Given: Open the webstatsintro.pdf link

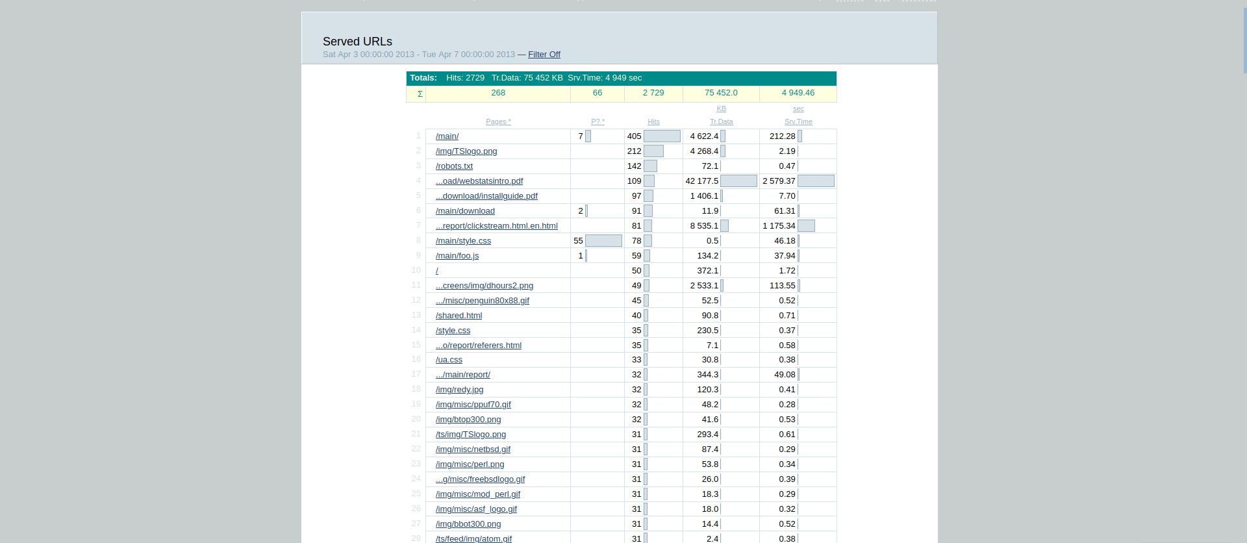Looking at the screenshot, I should [x=479, y=181].
